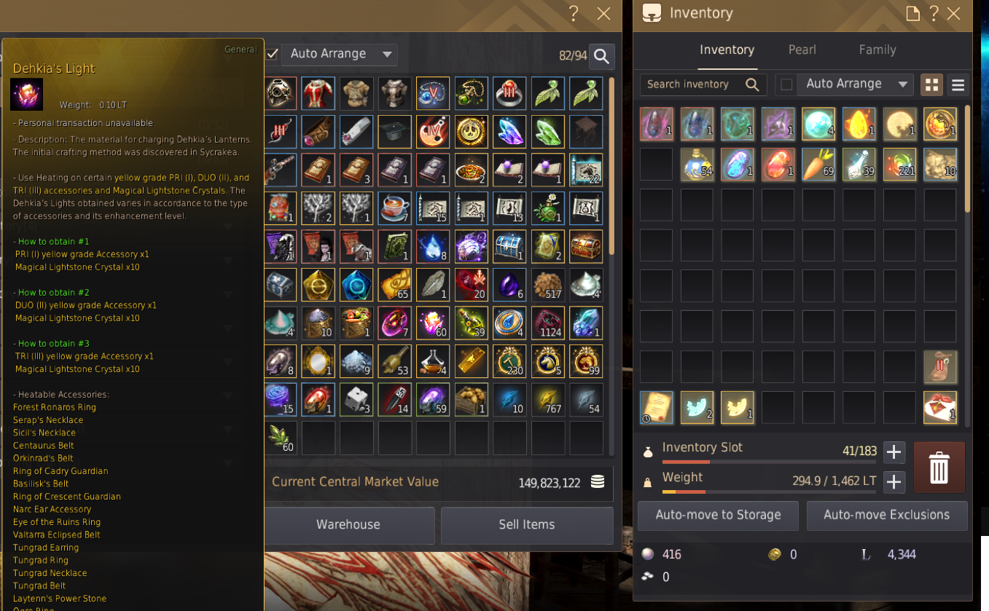Viewport: 989px width, 611px height.
Task: Click the Warehouse button
Action: coord(348,525)
